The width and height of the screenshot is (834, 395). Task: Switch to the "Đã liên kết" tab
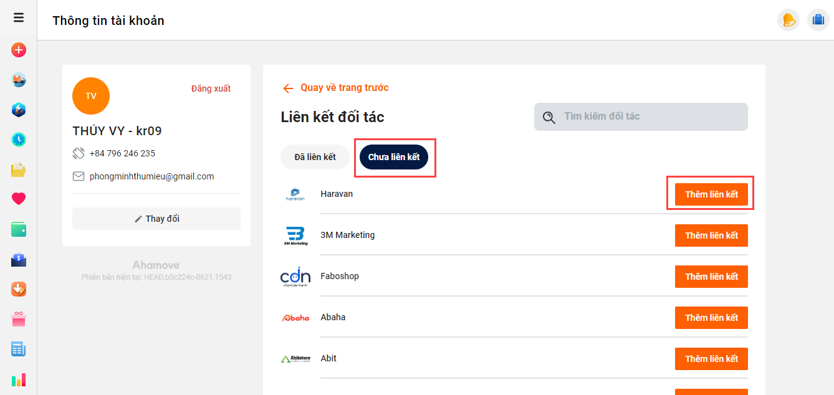(x=315, y=157)
